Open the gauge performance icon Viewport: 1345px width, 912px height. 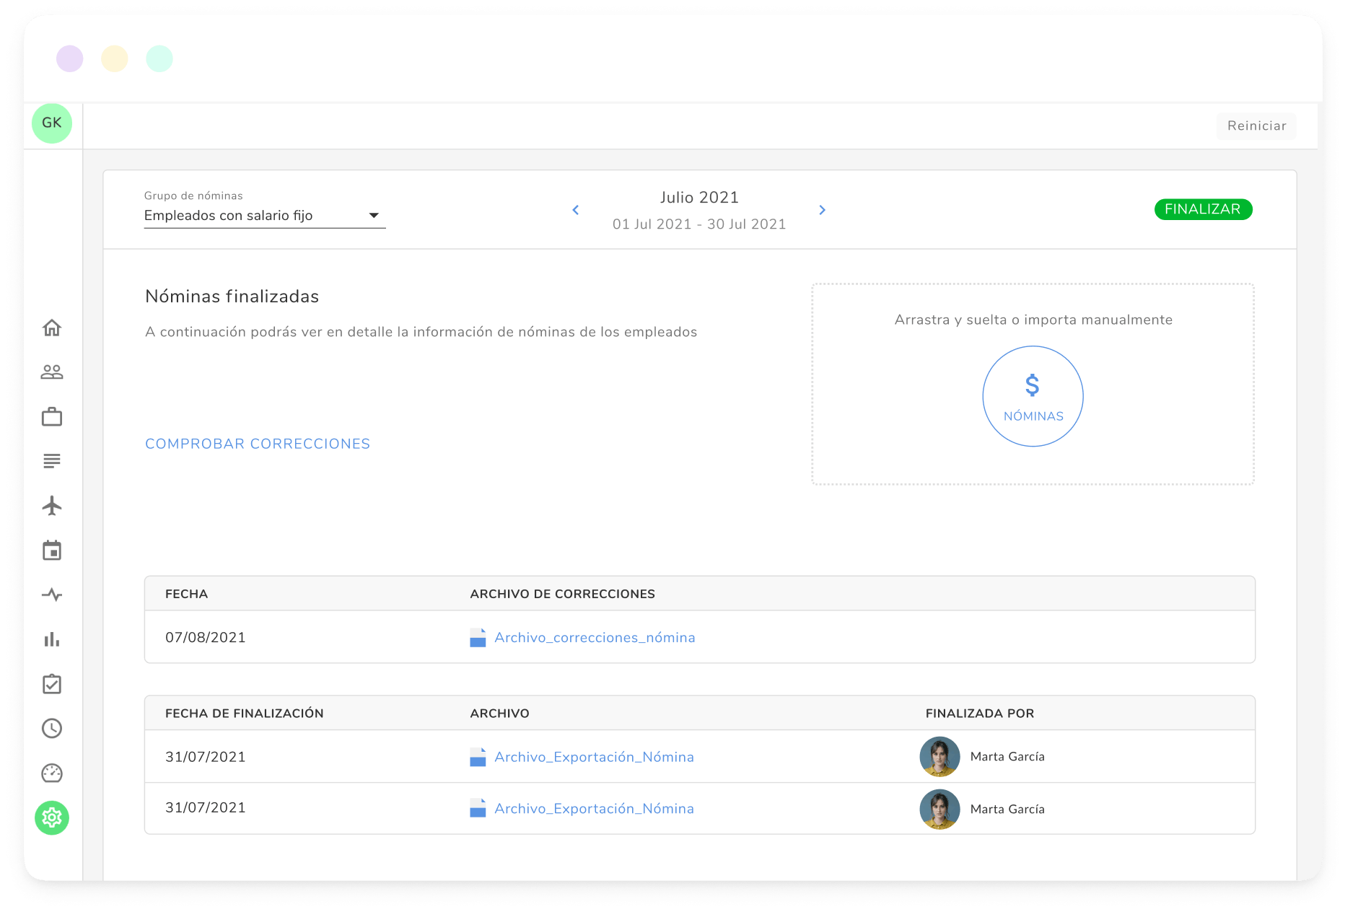point(52,773)
